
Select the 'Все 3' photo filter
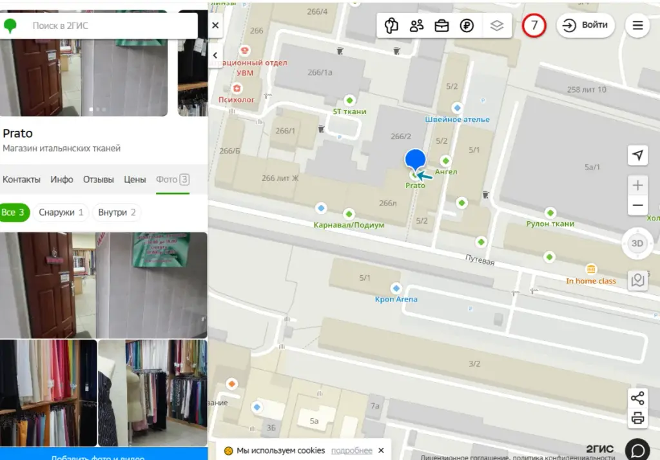14,213
